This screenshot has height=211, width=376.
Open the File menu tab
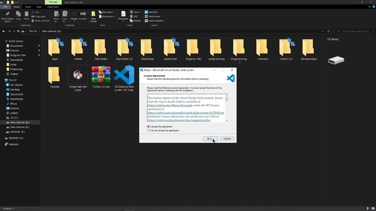click(5, 7)
